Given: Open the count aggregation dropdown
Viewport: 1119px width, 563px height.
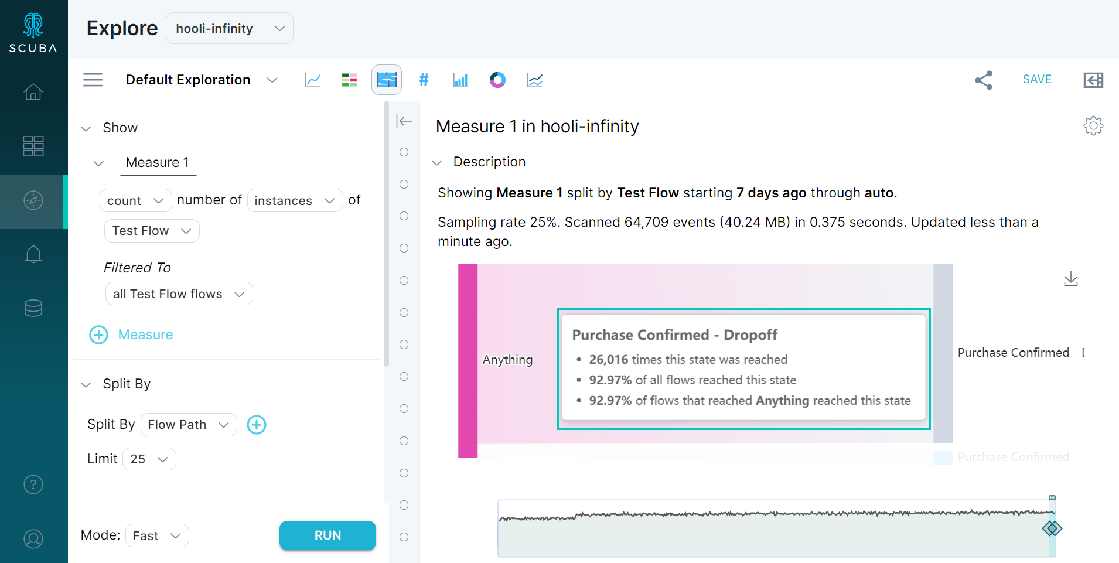Looking at the screenshot, I should [135, 200].
